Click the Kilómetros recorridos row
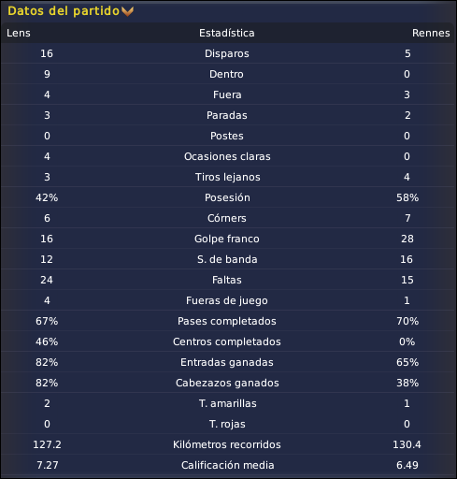 click(228, 444)
